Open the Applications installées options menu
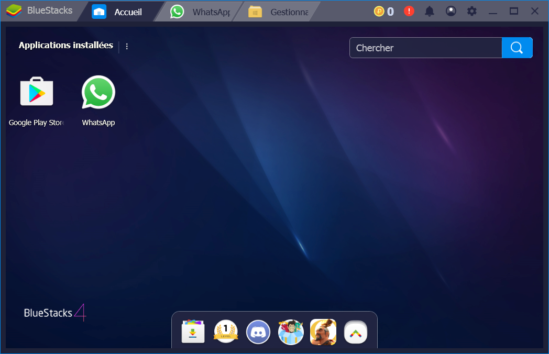The image size is (549, 354). (x=127, y=46)
